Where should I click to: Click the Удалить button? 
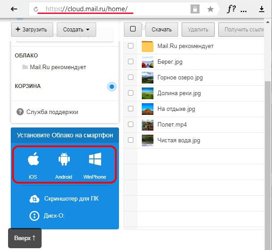click(198, 30)
